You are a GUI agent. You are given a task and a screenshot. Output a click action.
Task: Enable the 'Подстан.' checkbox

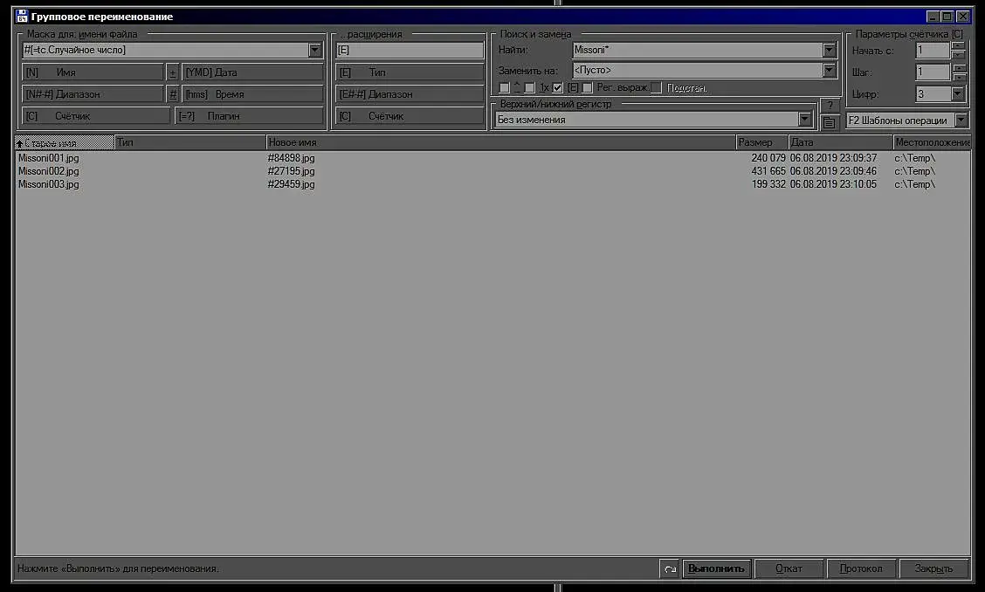point(656,88)
